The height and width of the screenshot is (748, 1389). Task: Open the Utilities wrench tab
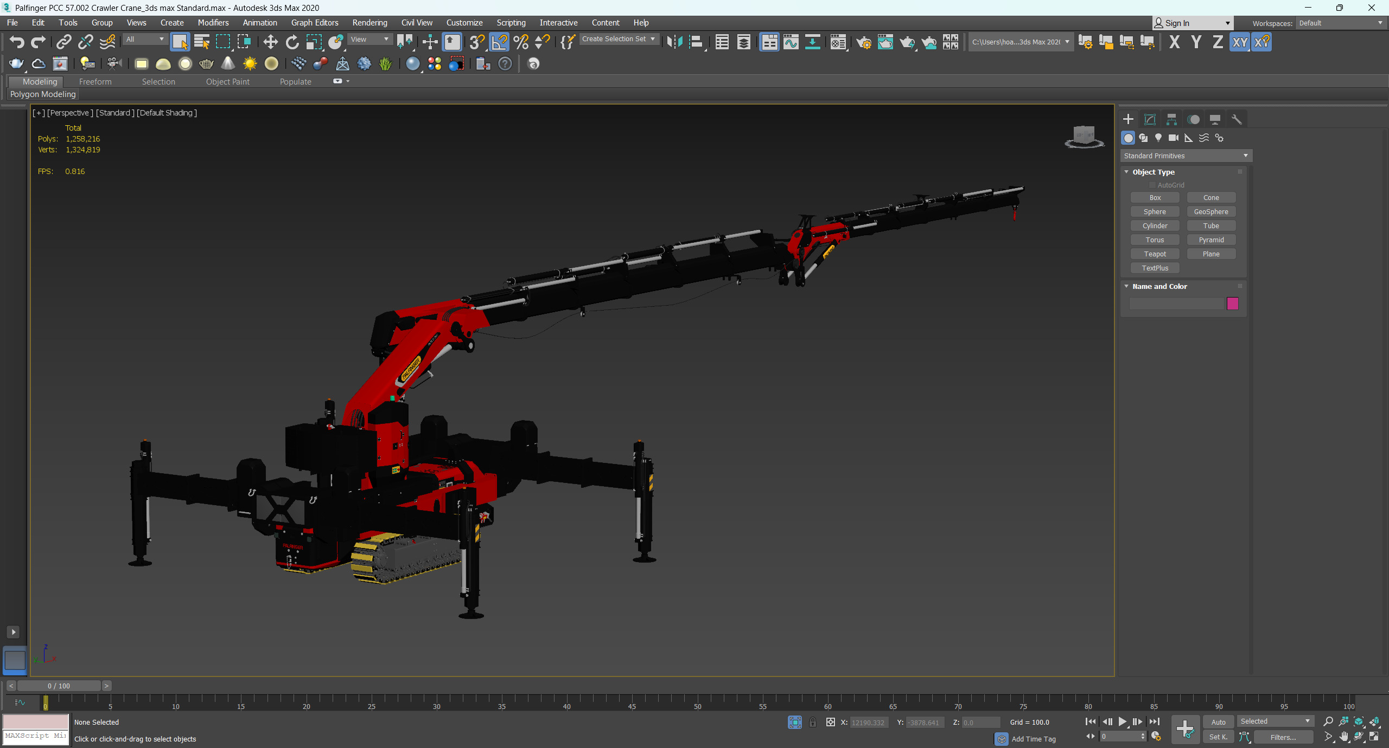tap(1237, 119)
